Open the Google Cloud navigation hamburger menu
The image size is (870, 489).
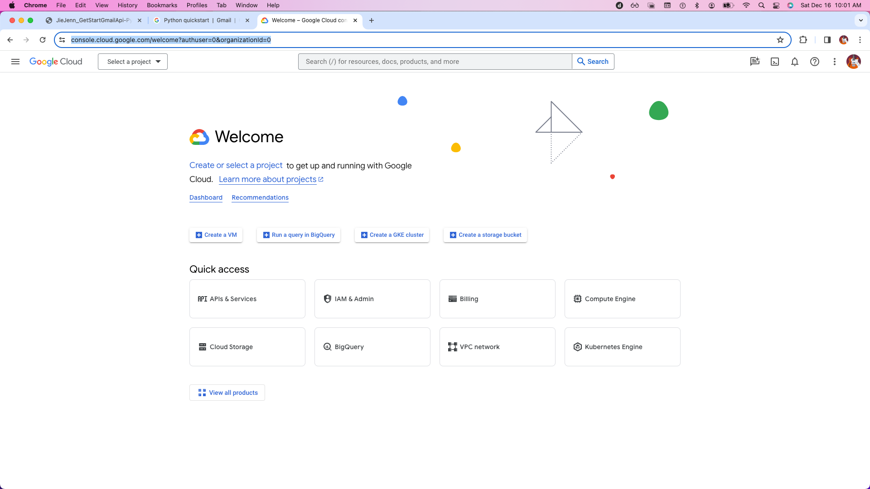(x=15, y=62)
